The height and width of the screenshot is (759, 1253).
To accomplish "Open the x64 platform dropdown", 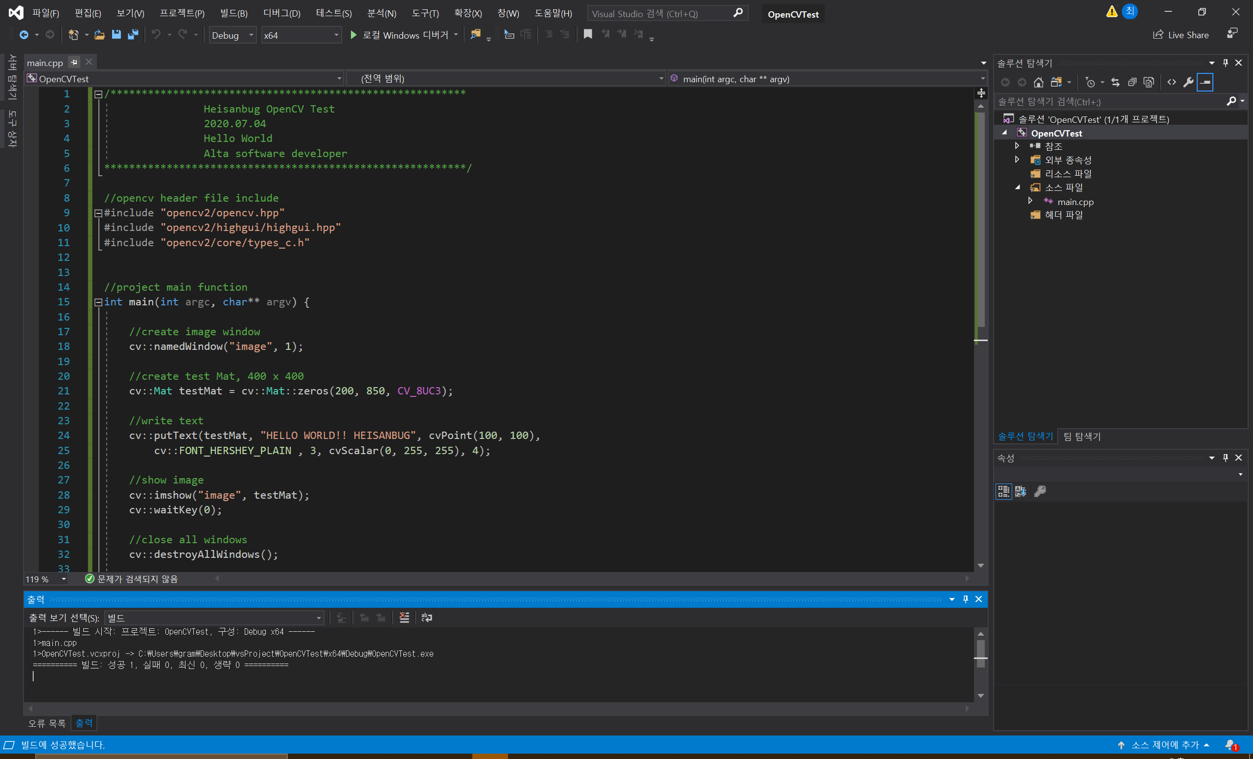I will tap(301, 35).
